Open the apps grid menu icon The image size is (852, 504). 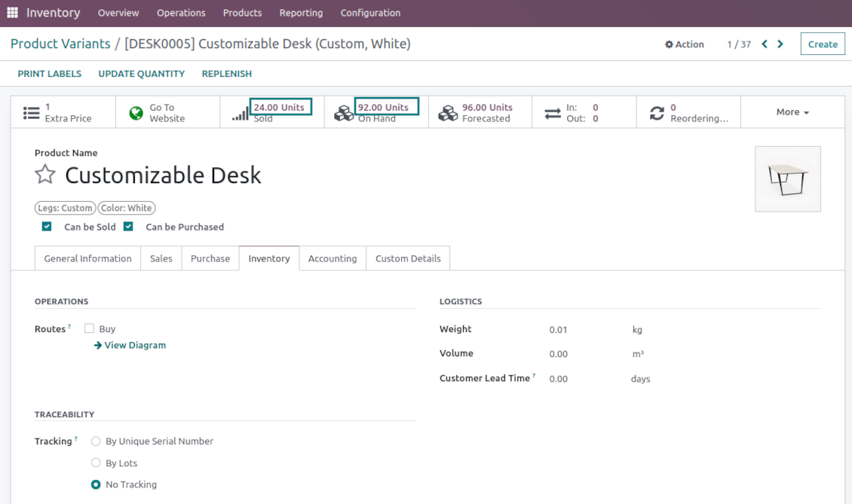click(12, 13)
